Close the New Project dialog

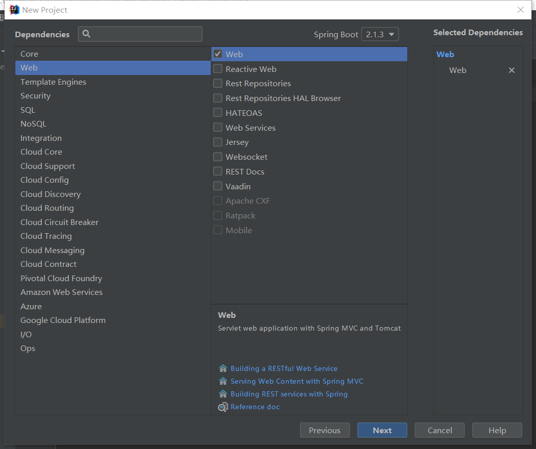point(520,10)
